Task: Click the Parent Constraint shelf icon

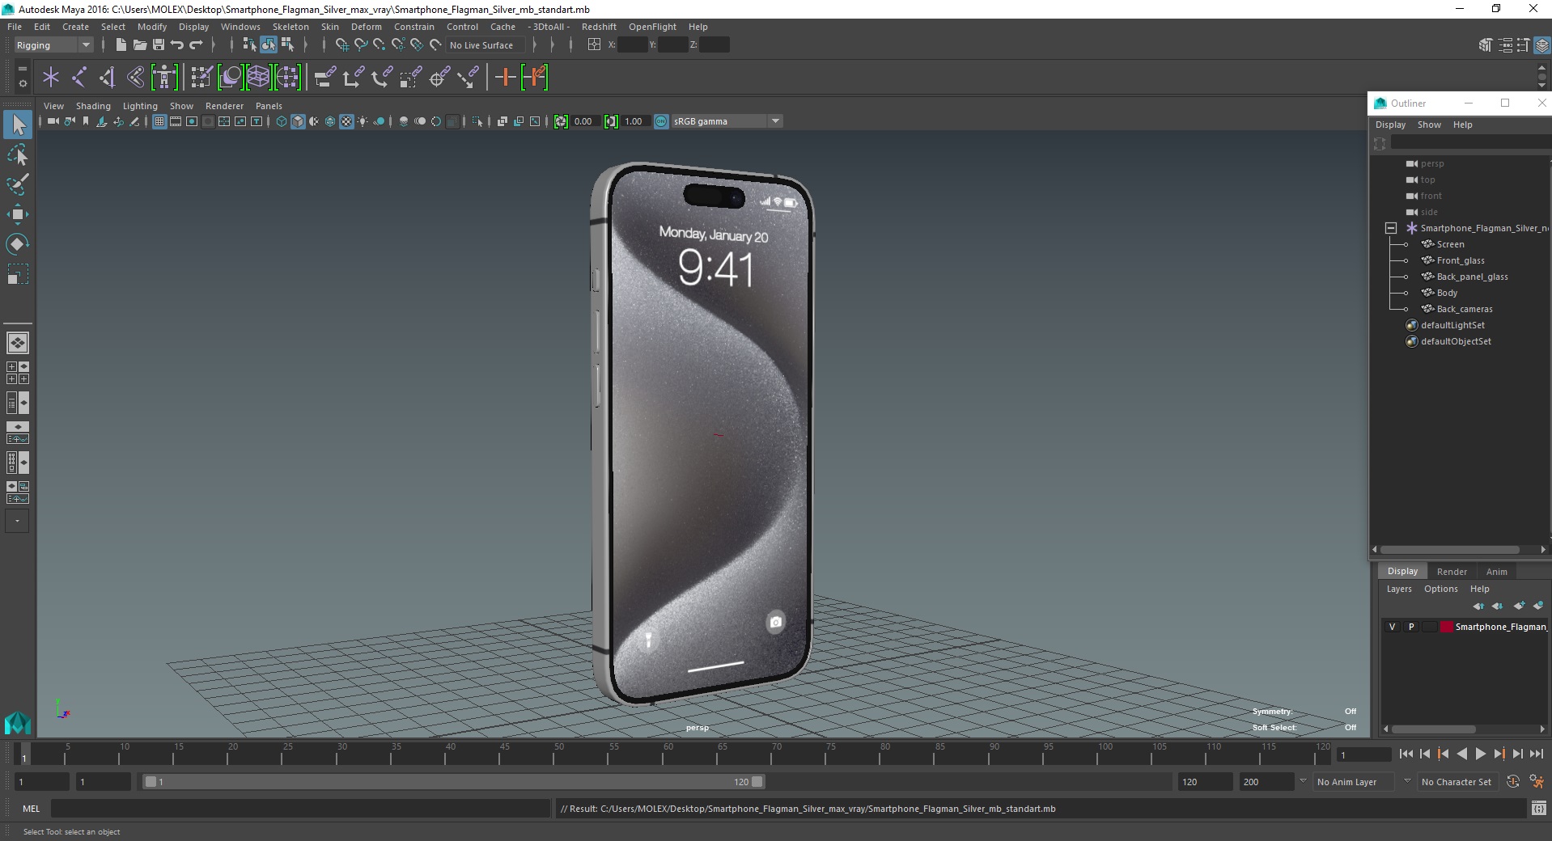Action: click(x=324, y=78)
